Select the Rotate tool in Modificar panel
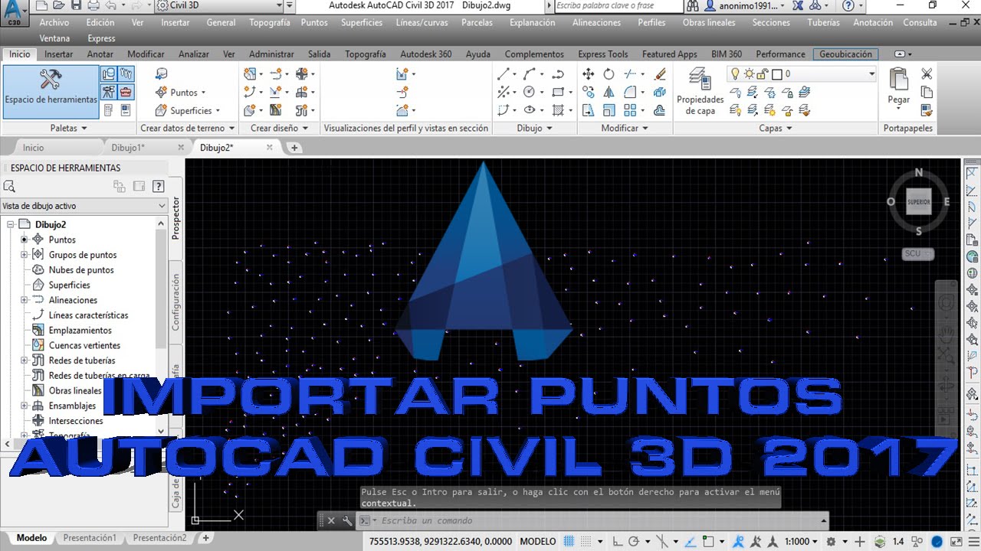 (x=609, y=74)
